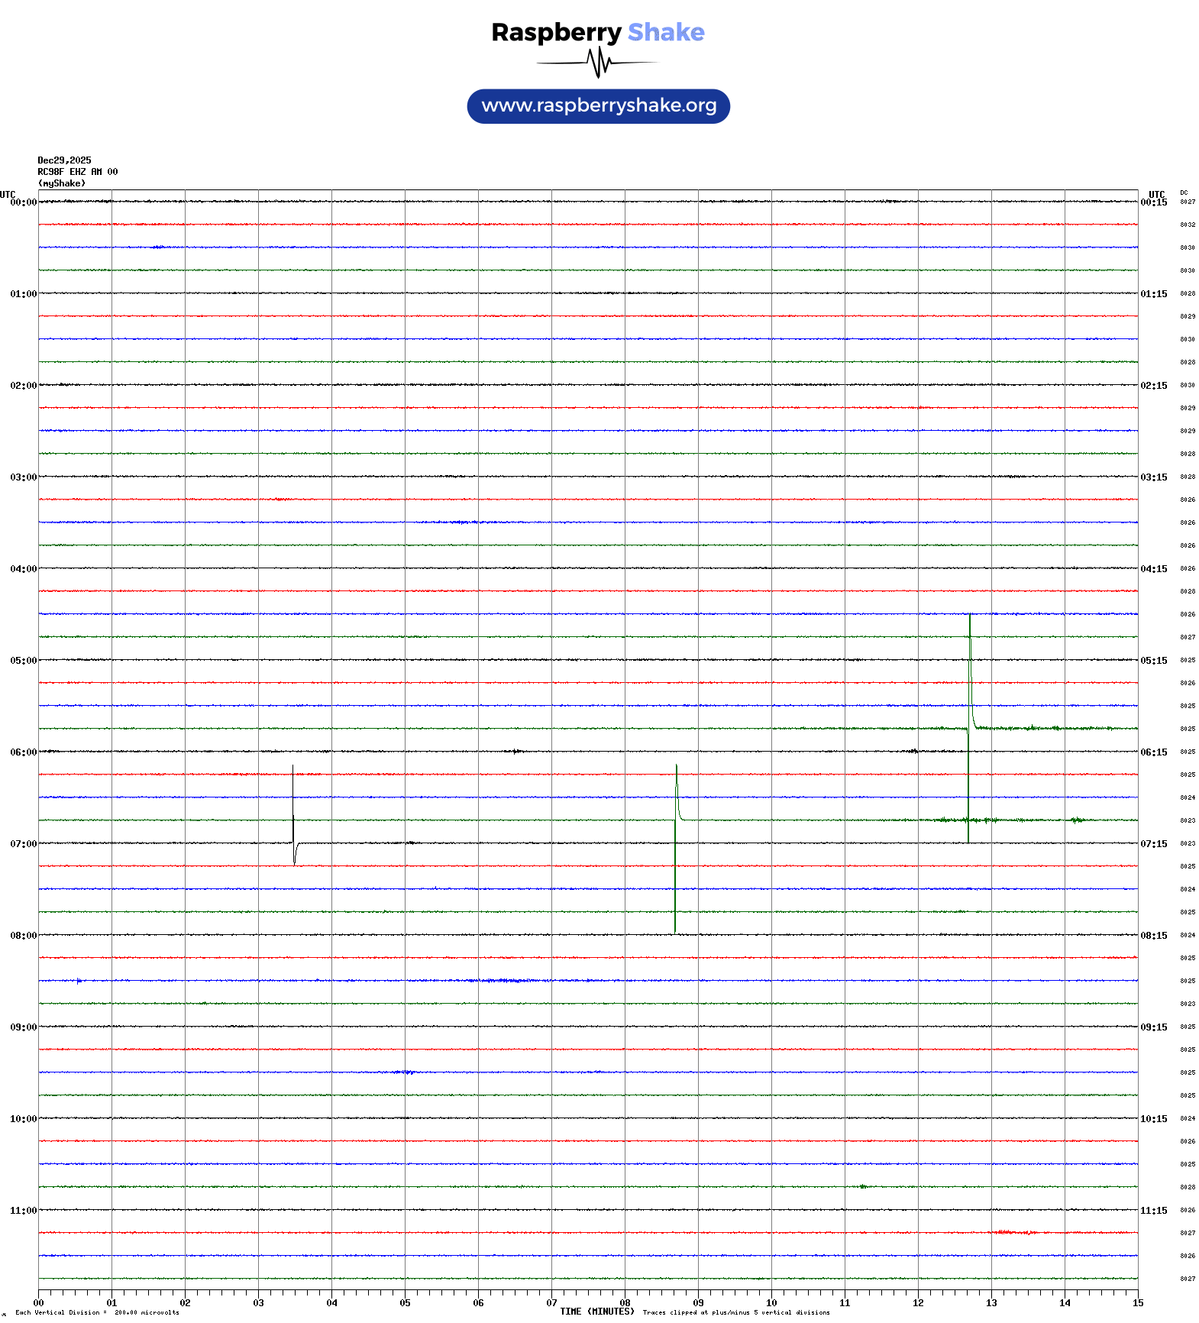The width and height of the screenshot is (1199, 1323).
Task: Select the 05:00 UTC row label on the left
Action: [x=23, y=661]
